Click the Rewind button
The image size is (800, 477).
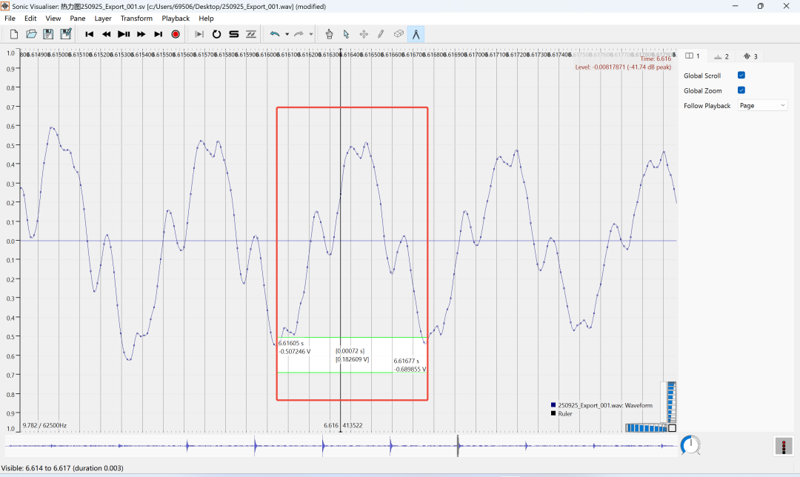[106, 34]
